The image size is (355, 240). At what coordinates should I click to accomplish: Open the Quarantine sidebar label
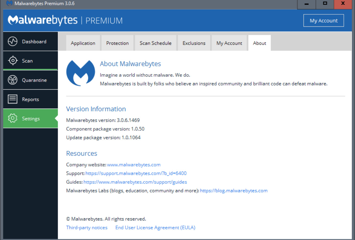tap(34, 80)
